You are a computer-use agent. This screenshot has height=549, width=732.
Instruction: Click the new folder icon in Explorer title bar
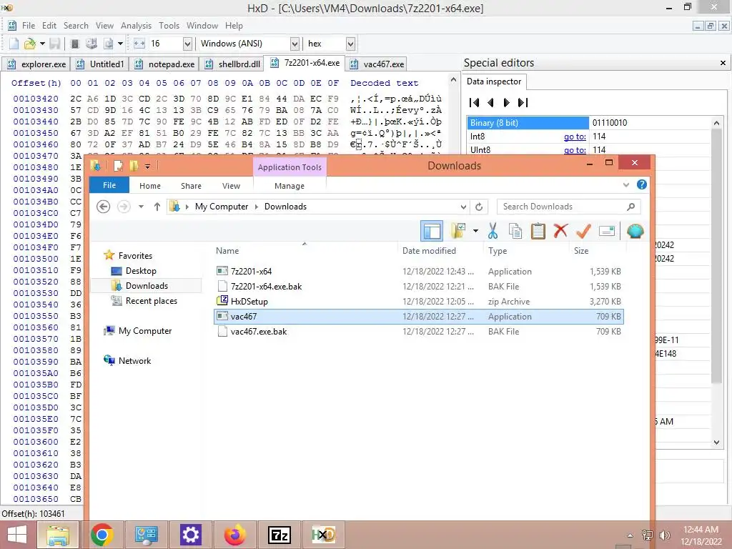134,166
